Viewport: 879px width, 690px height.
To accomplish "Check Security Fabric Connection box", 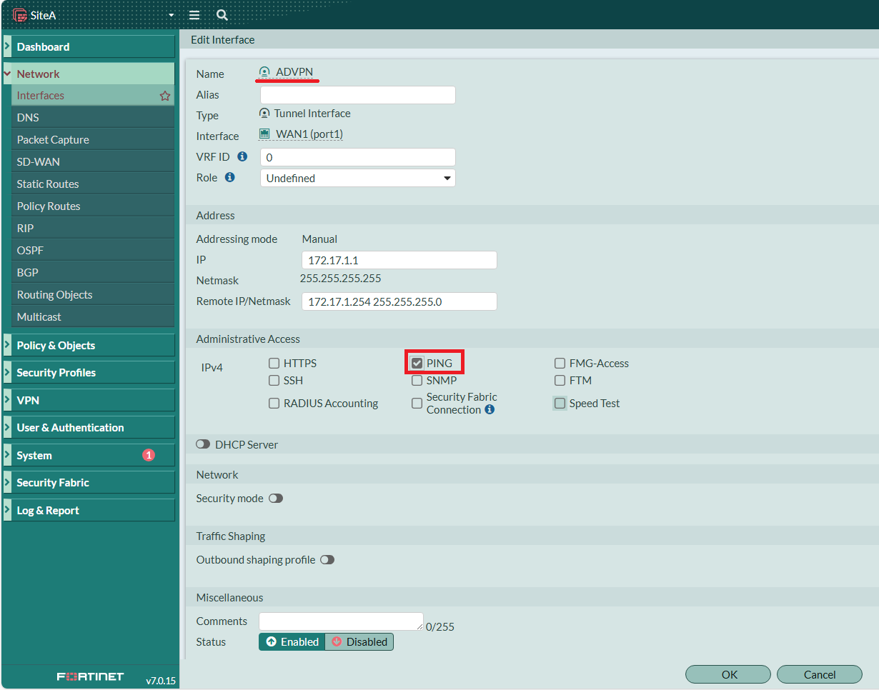I will pos(417,404).
